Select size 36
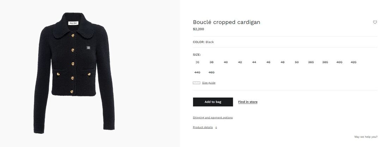 point(197,62)
